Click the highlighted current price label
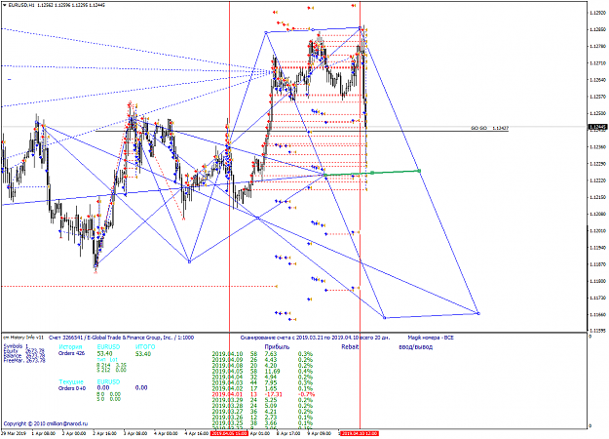Viewport: 609px width, 439px height. click(x=597, y=127)
